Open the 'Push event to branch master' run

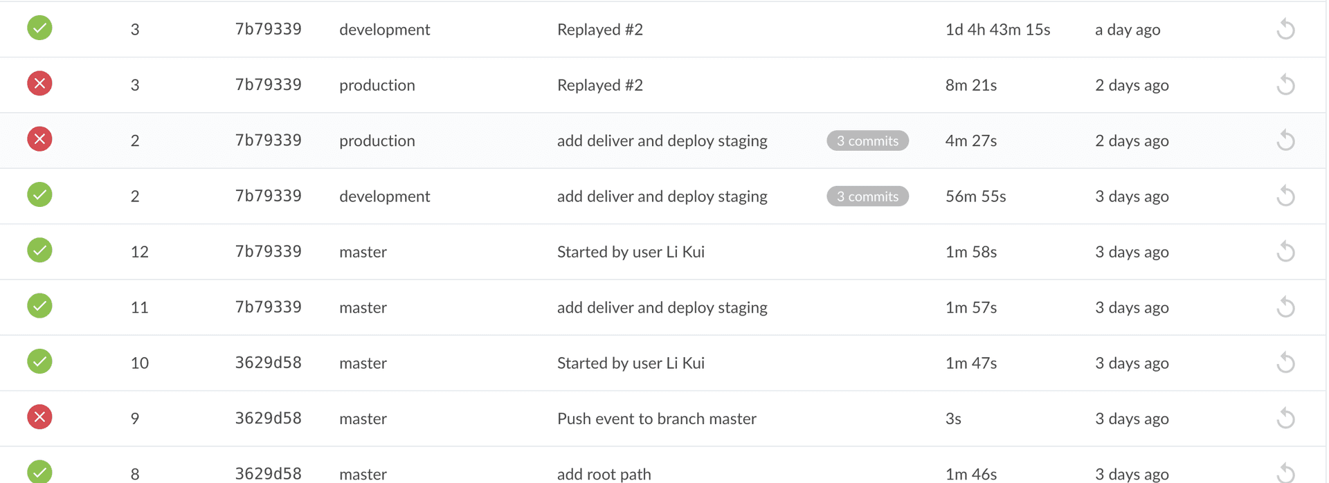[x=656, y=419]
